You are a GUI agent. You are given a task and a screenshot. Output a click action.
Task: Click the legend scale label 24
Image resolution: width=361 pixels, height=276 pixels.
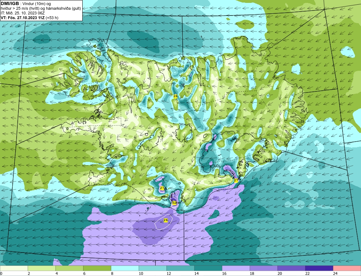(x=335, y=273)
